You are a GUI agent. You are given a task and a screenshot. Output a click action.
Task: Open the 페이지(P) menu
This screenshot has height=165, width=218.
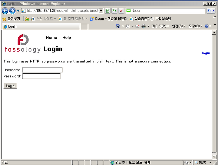click(x=160, y=26)
